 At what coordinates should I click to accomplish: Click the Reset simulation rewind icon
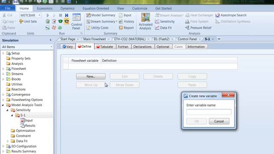click(67, 15)
